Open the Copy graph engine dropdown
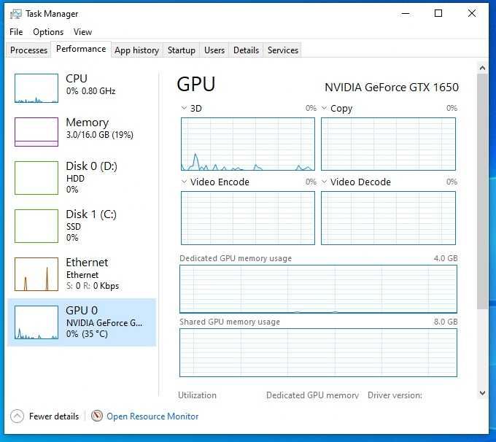Image resolution: width=496 pixels, height=442 pixels. (324, 109)
